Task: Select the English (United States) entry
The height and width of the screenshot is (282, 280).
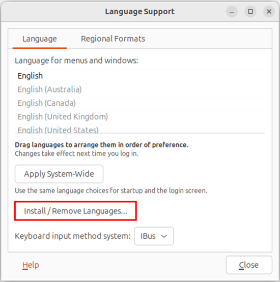Action: pyautogui.click(x=140, y=130)
